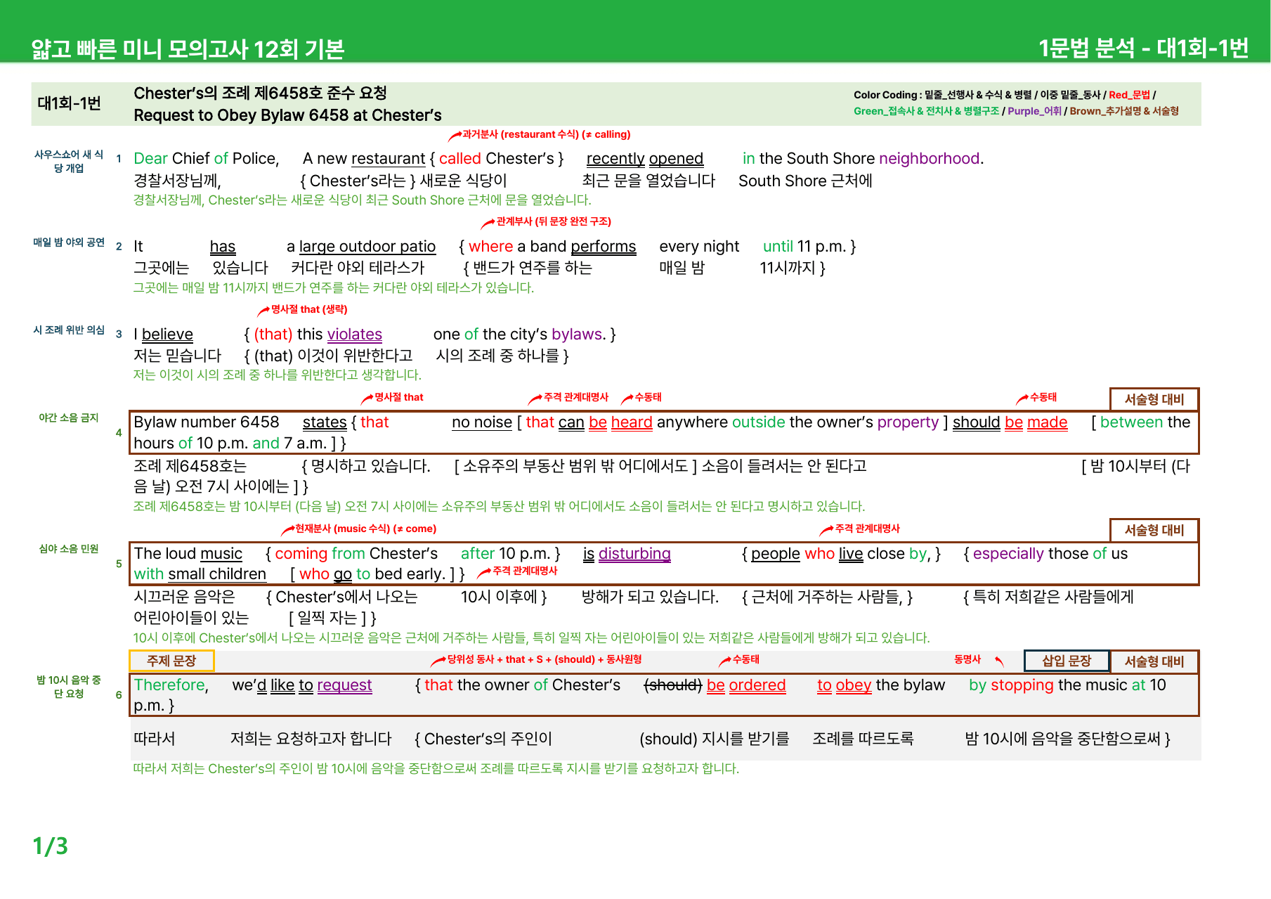
Task: Click the arrow beside 주격 관계대명사 under sentence 5
Action: [x=484, y=573]
